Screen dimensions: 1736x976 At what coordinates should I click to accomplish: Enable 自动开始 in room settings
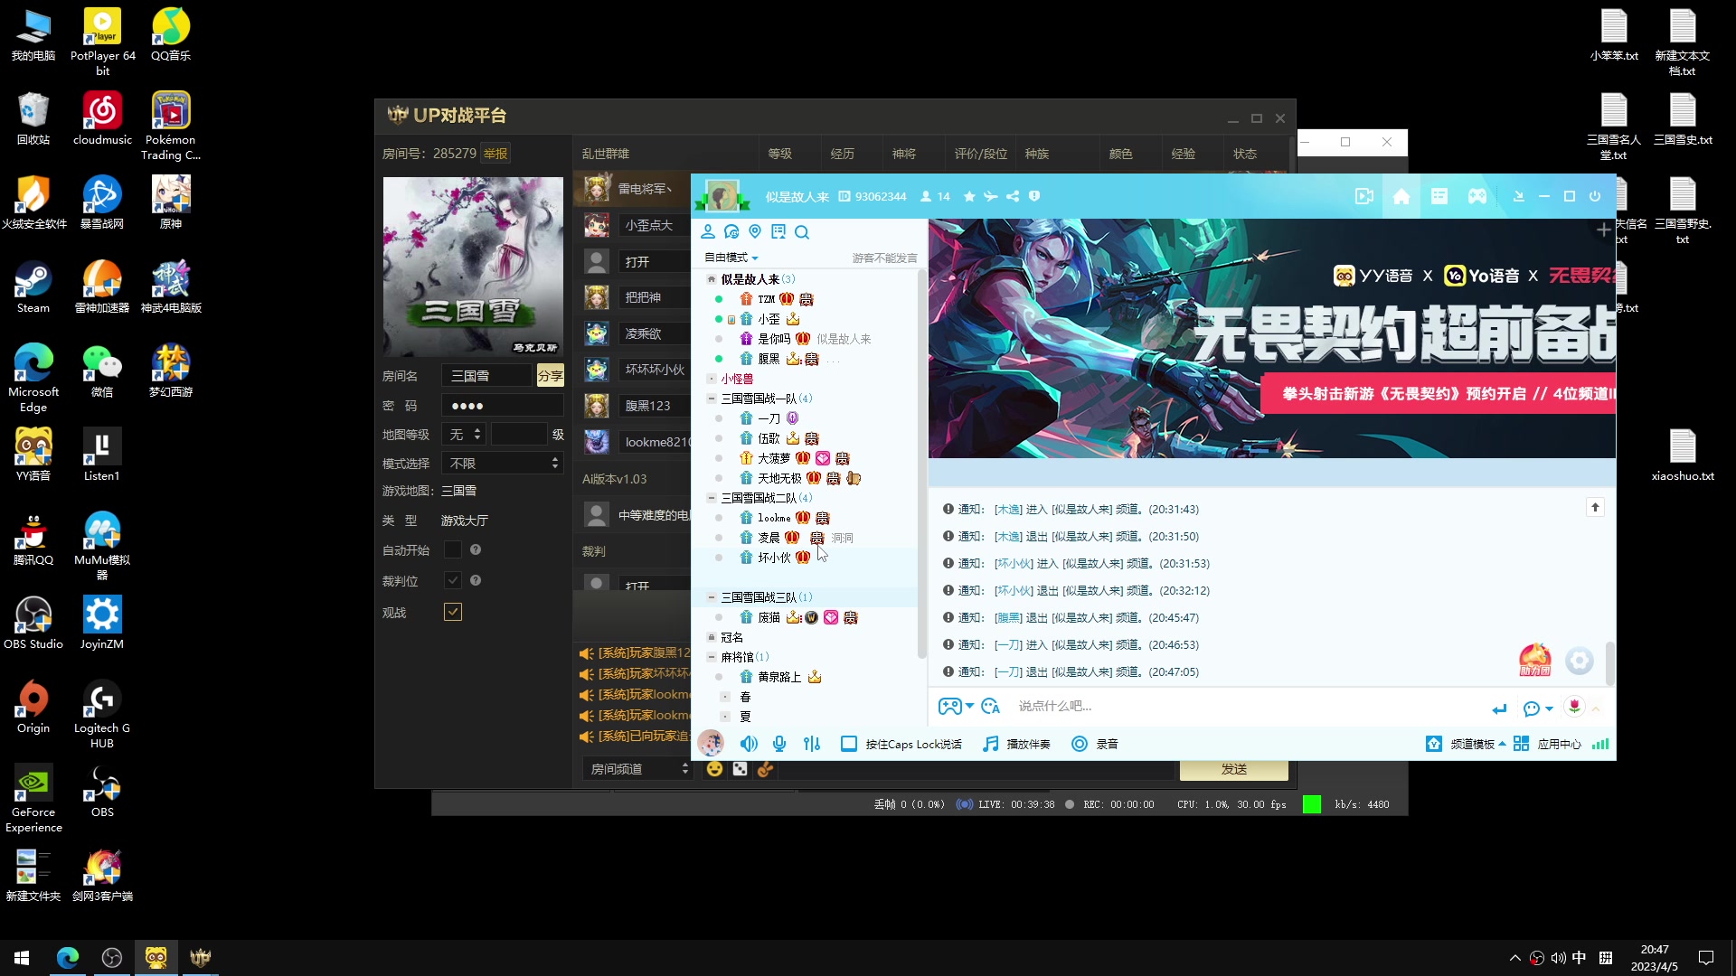pyautogui.click(x=453, y=549)
